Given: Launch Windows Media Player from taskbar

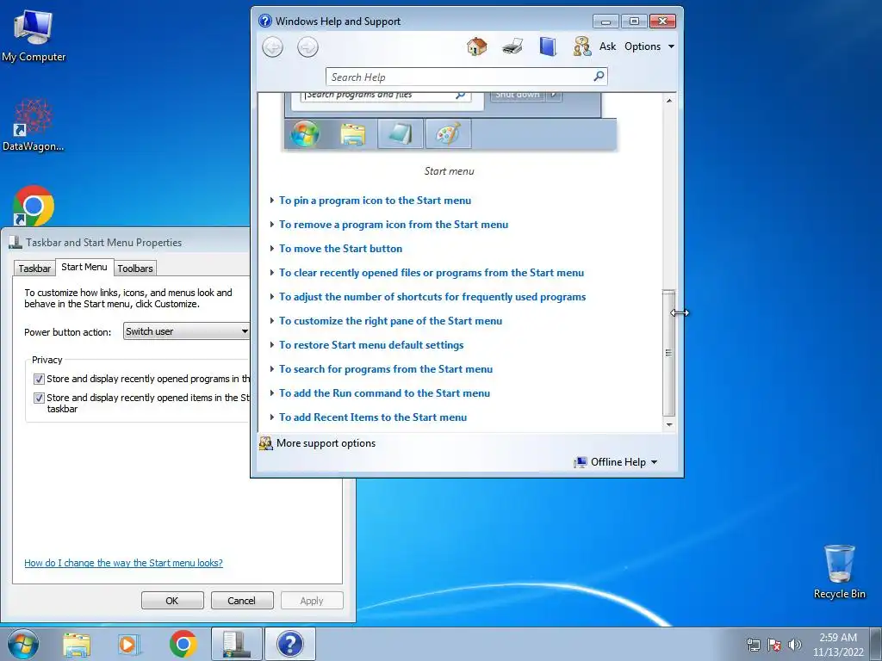Looking at the screenshot, I should (129, 645).
